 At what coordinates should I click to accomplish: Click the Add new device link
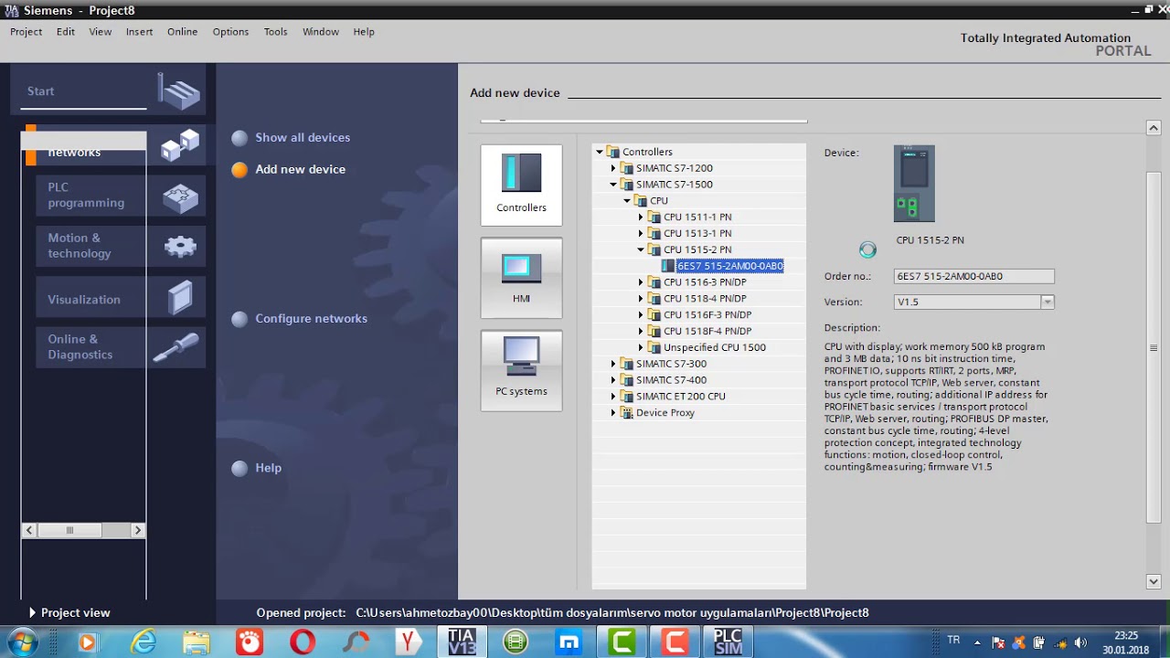300,170
